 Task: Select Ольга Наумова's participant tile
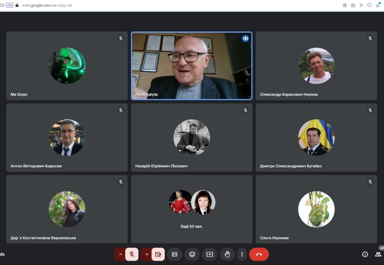[316, 209]
